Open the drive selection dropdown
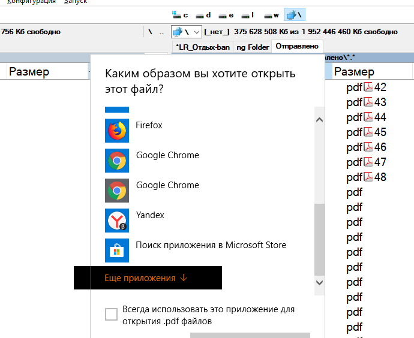Viewport: 414px width, 338px height. click(x=187, y=32)
